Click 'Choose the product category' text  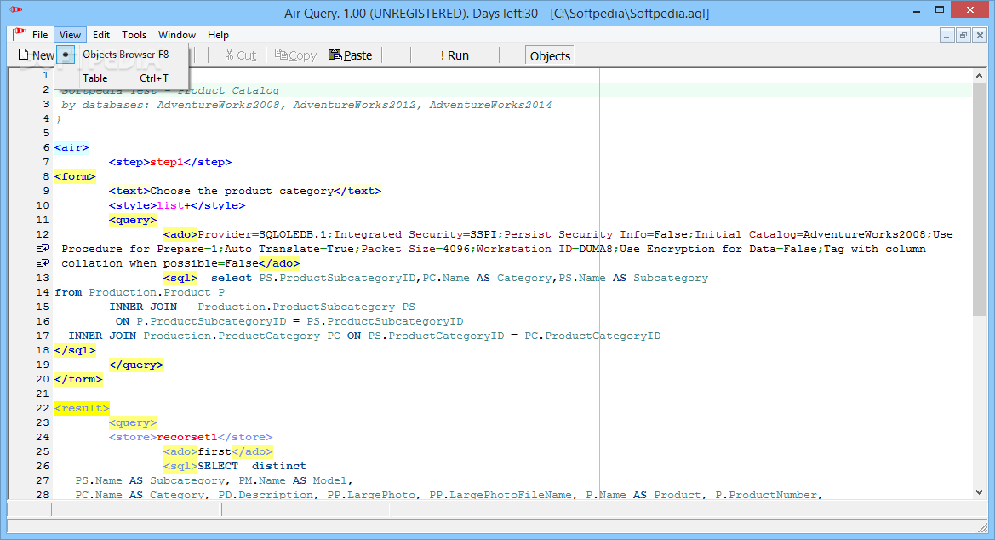click(x=242, y=192)
